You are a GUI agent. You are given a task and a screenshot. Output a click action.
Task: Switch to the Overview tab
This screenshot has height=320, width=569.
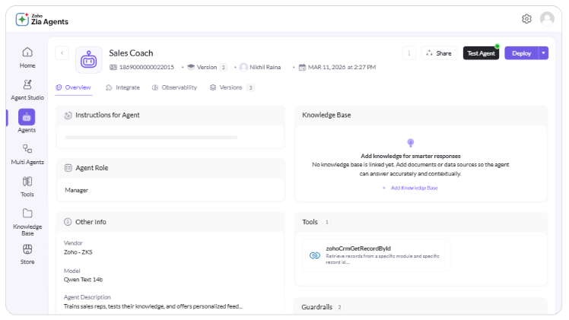tap(73, 87)
